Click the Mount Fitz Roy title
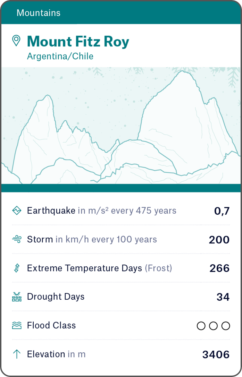 (78, 42)
